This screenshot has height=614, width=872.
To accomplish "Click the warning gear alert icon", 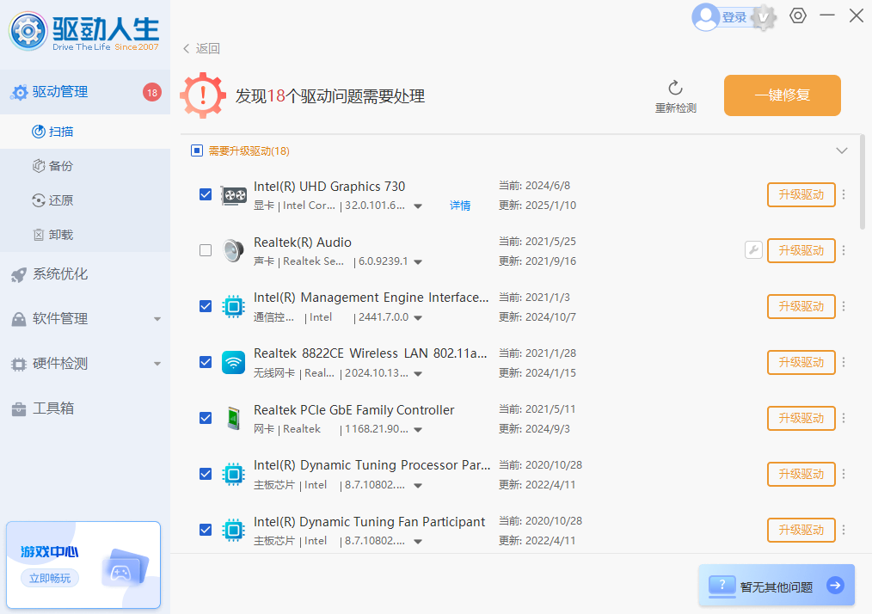I will tap(203, 95).
